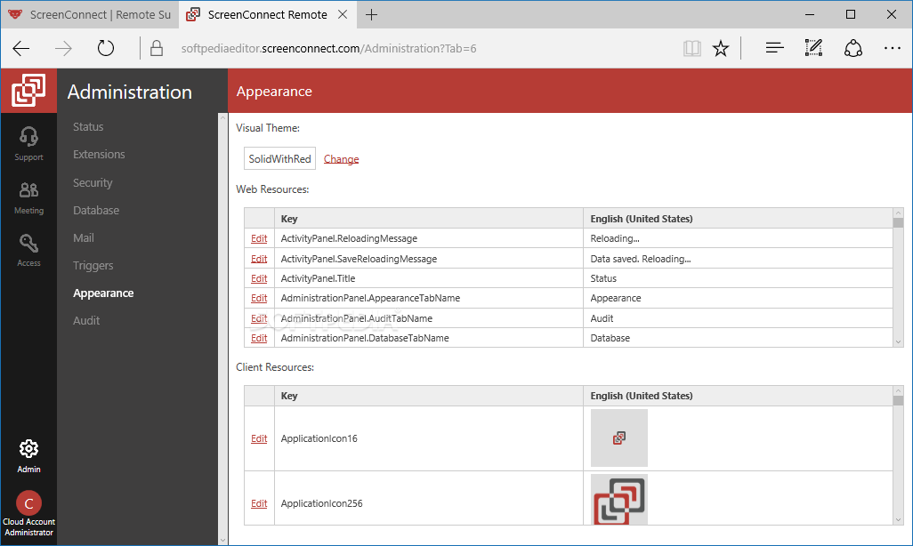Viewport: 913px width, 546px height.
Task: Click the ApplicationIcon16 image thumbnail
Action: [619, 438]
